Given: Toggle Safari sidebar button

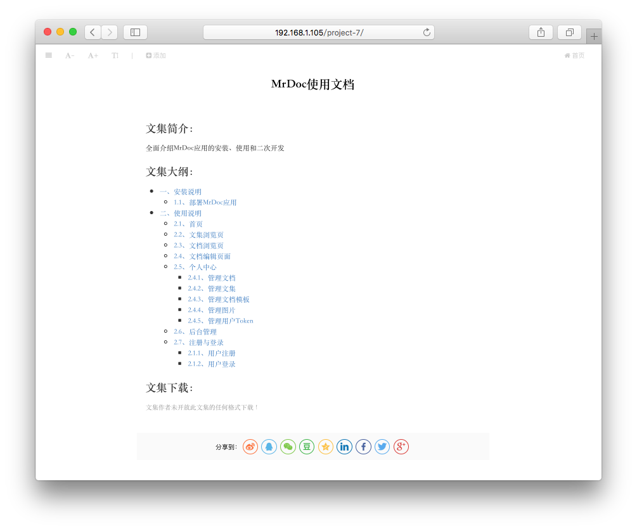Looking at the screenshot, I should point(135,32).
